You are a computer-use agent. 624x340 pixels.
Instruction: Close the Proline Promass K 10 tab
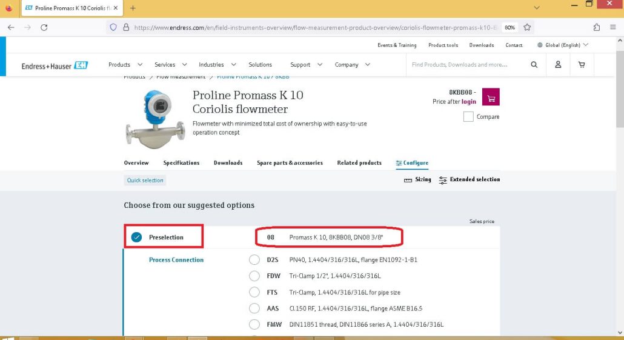pyautogui.click(x=115, y=8)
